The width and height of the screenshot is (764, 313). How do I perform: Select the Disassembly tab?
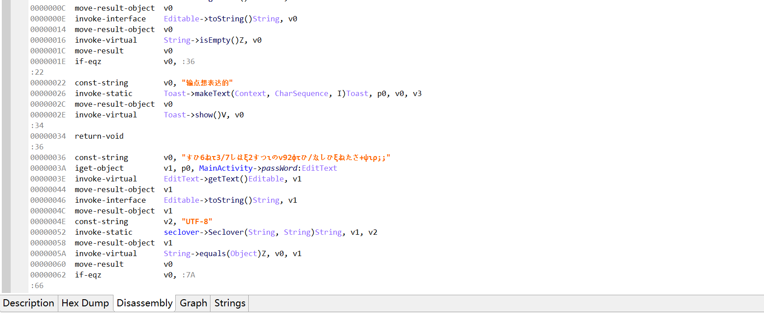click(x=144, y=303)
